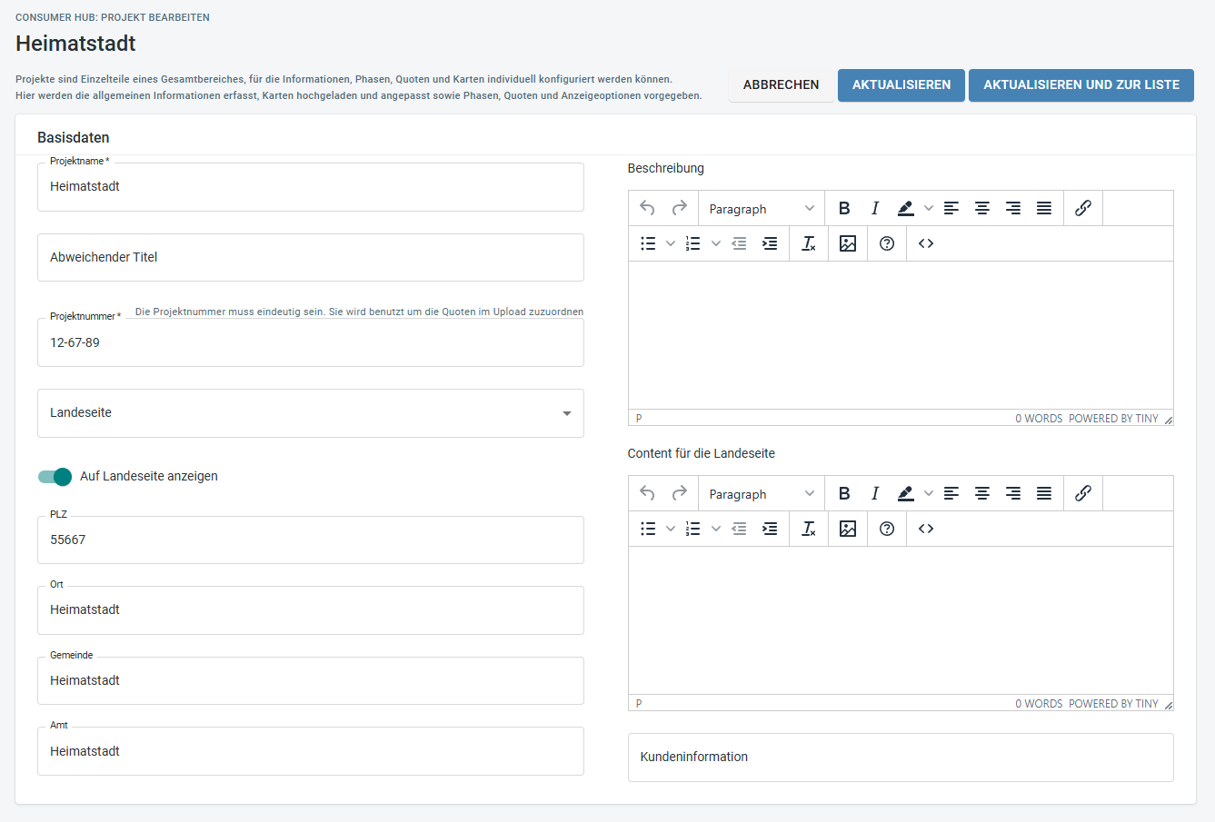Apply highlight color in Beschreibung editor

click(906, 208)
